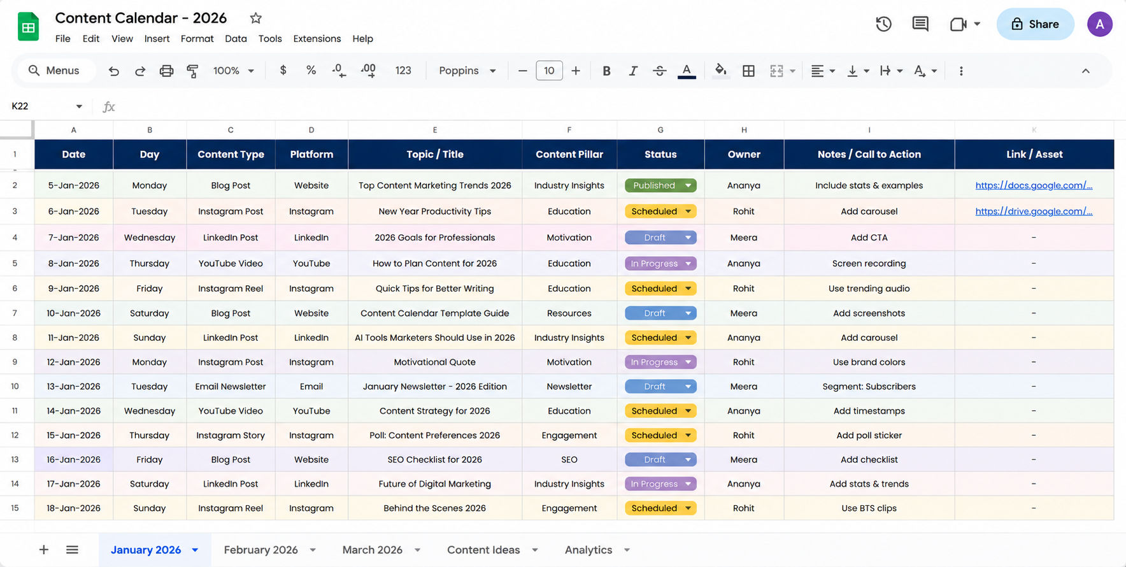Open horizontal align options
Image resolution: width=1126 pixels, height=567 pixels.
coord(823,71)
